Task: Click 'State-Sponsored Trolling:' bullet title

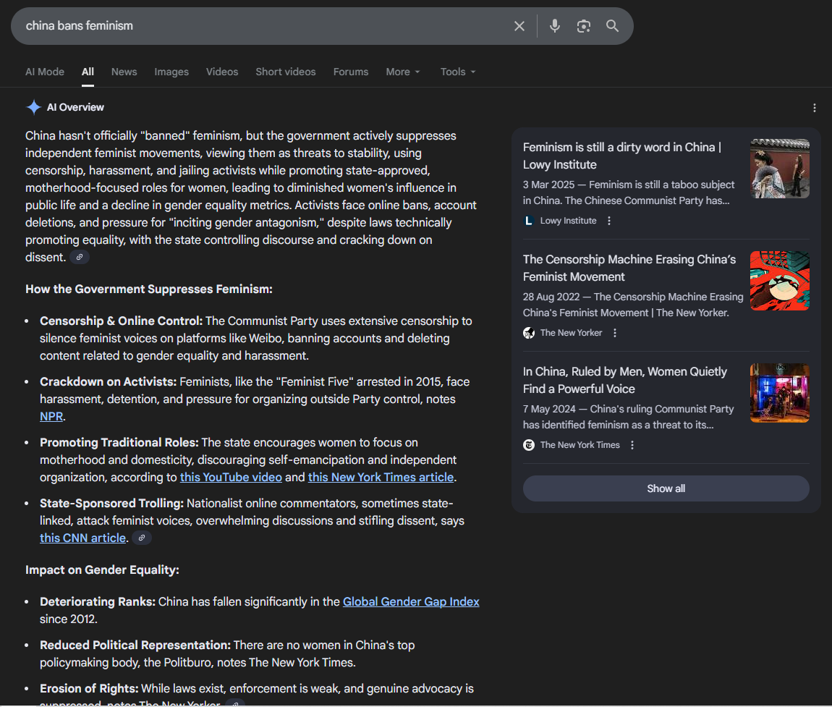Action: click(111, 503)
